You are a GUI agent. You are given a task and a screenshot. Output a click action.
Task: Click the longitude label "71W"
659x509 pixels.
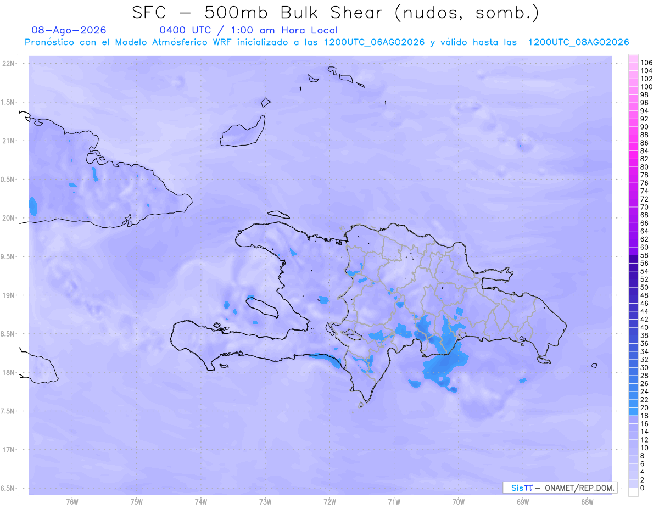tap(394, 502)
